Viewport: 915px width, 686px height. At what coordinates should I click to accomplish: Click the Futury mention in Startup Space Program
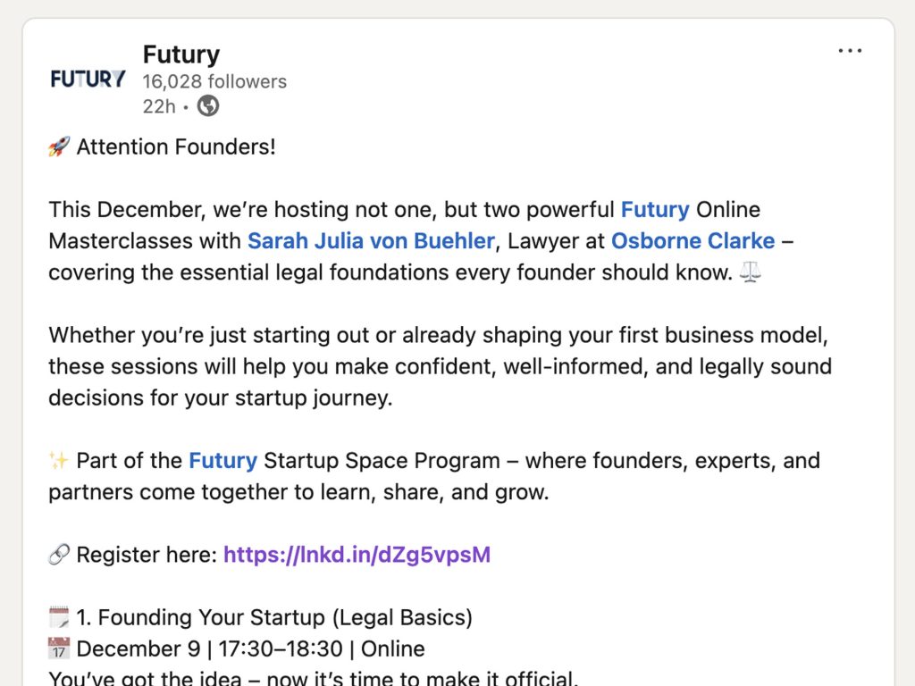pos(223,460)
